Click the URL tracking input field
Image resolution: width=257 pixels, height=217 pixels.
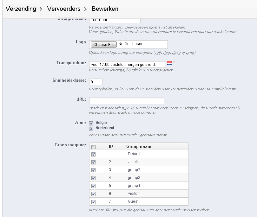[127, 101]
